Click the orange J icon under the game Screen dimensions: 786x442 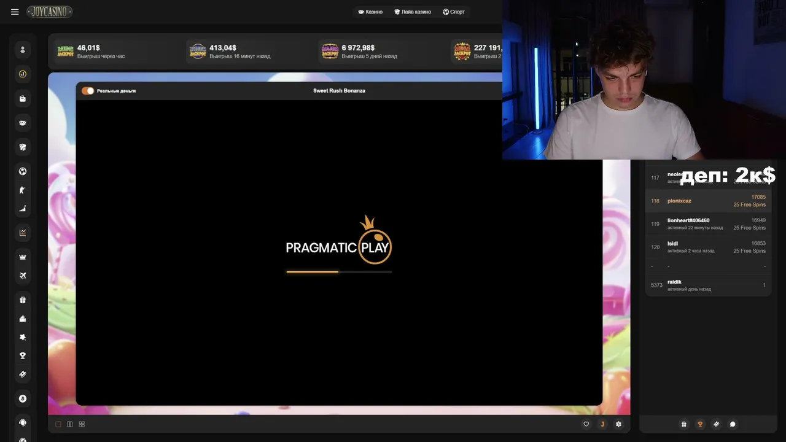click(602, 424)
